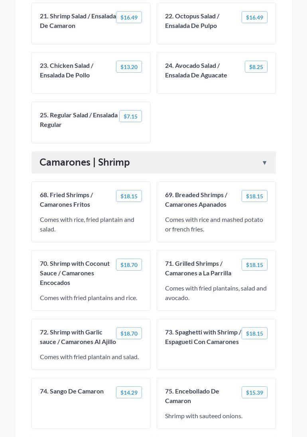The width and height of the screenshot is (307, 437).
Task: Select the Chicken Salad $13.20 price button
Action: click(x=129, y=67)
